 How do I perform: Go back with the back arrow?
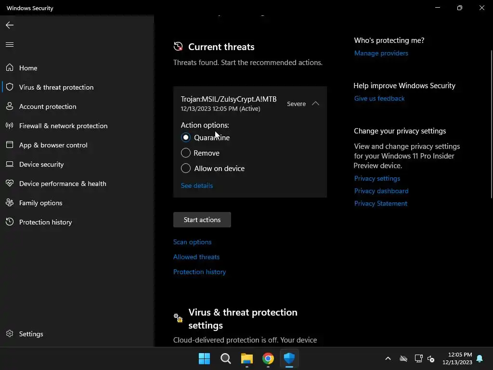click(10, 25)
